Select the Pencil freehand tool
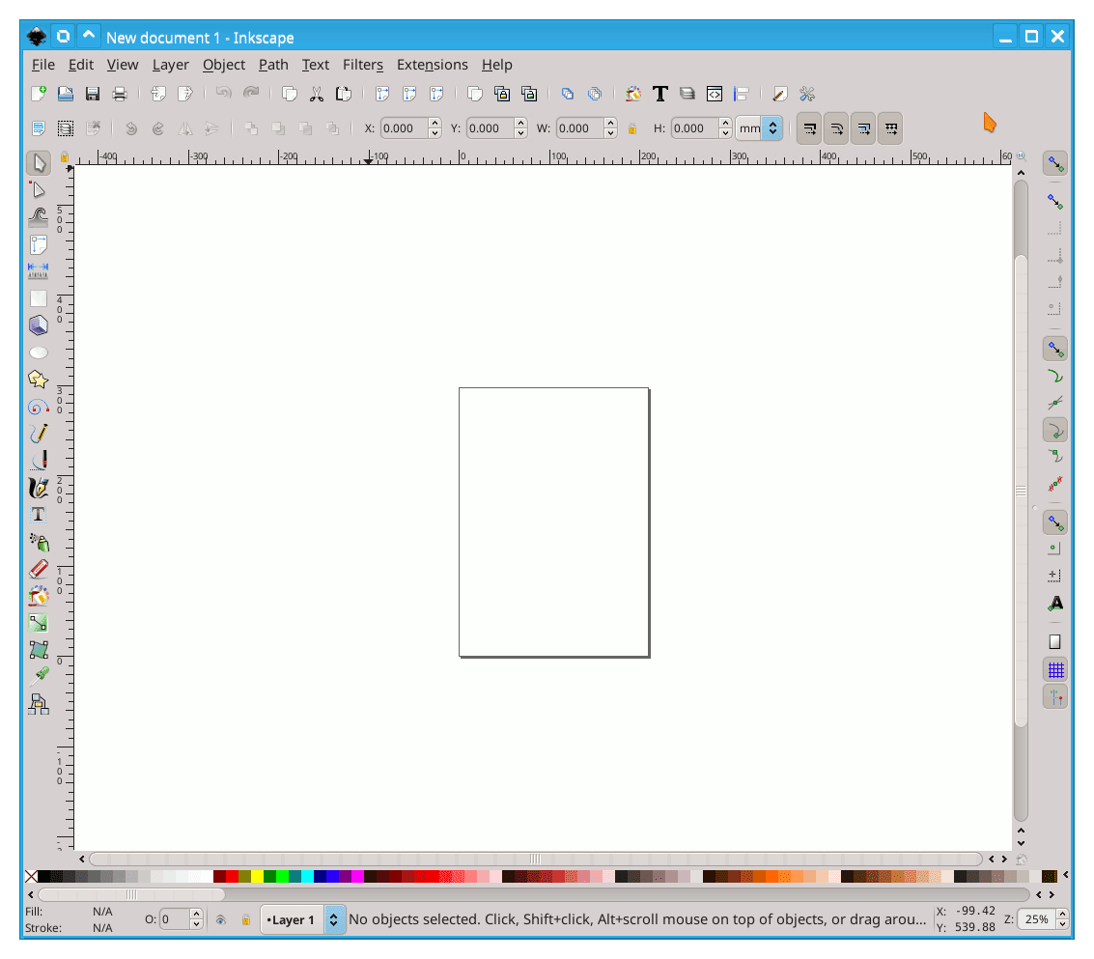The width and height of the screenshot is (1094, 959). pyautogui.click(x=39, y=434)
